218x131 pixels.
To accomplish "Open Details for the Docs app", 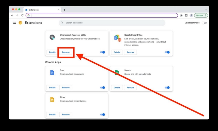I will click(x=52, y=88).
